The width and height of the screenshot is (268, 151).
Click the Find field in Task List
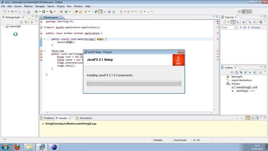coord(229,27)
